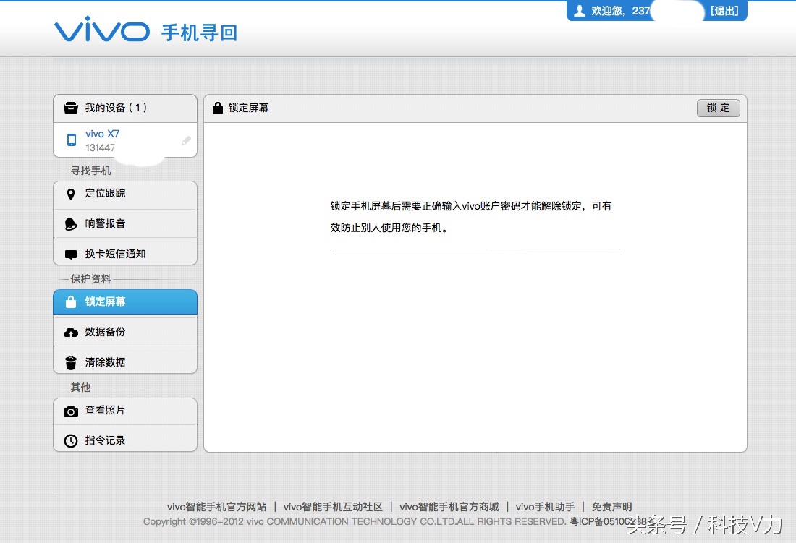Open 查看照片 via the camera icon
Screen dimensions: 796x543
pyautogui.click(x=70, y=410)
